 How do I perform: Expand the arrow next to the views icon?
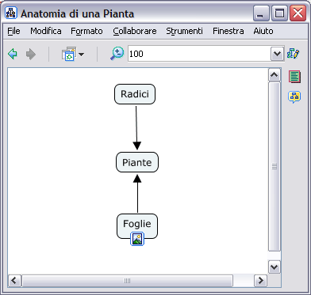[81, 55]
